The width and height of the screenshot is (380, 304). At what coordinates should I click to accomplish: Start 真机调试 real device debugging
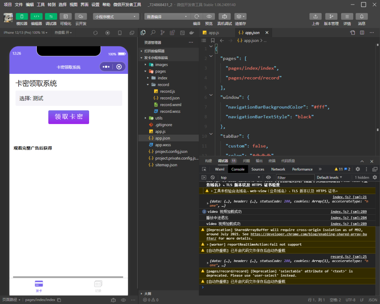[225, 16]
